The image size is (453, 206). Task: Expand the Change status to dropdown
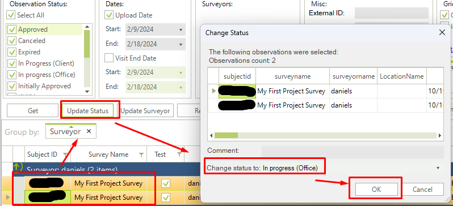pyautogui.click(x=438, y=168)
